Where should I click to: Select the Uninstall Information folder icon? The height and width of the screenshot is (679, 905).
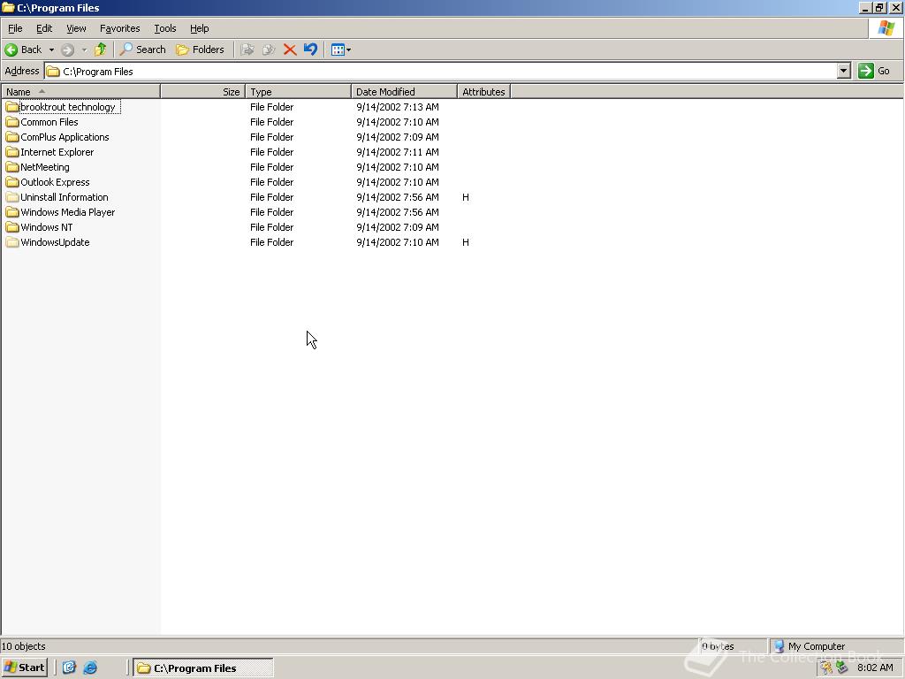(x=12, y=197)
